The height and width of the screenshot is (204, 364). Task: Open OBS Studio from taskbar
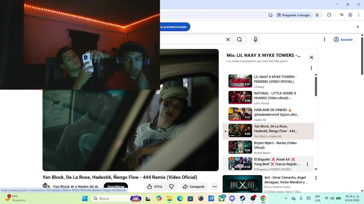point(253,199)
